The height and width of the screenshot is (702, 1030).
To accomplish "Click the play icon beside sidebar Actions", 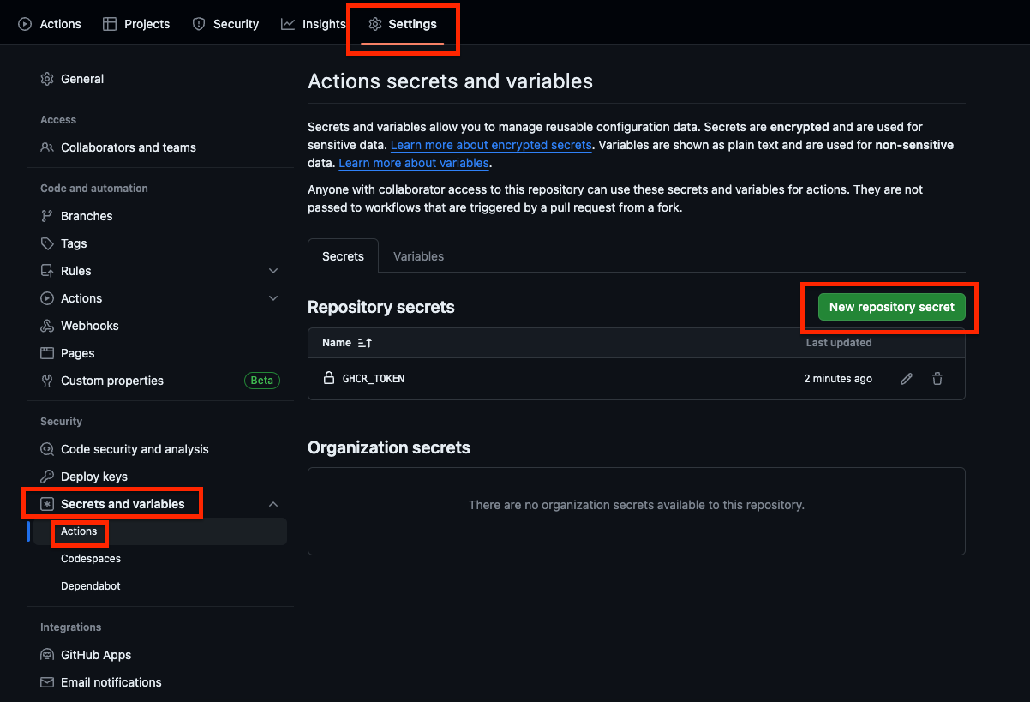I will pos(47,298).
